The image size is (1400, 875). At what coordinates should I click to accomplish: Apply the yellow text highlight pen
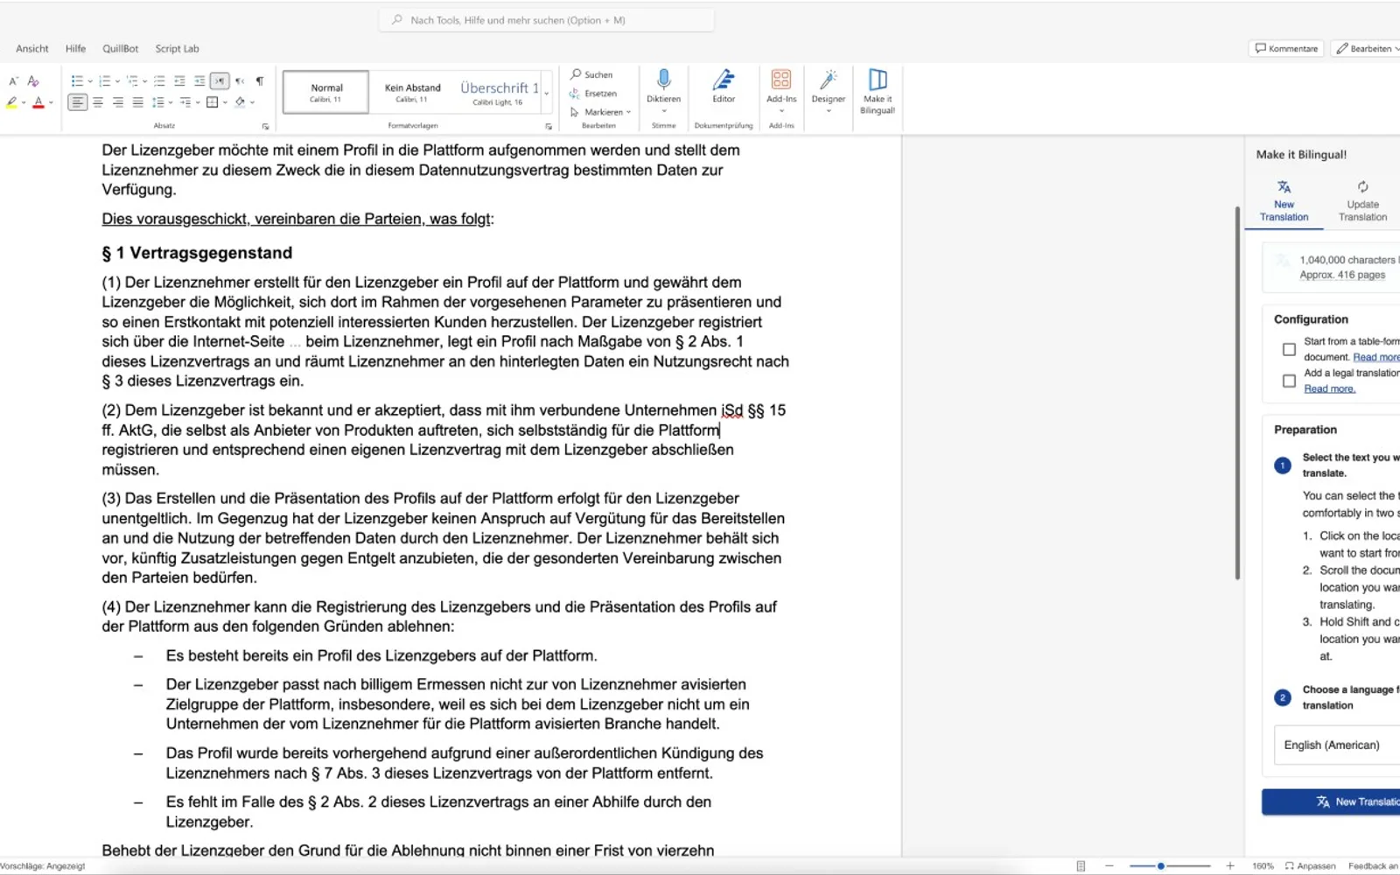tap(11, 102)
